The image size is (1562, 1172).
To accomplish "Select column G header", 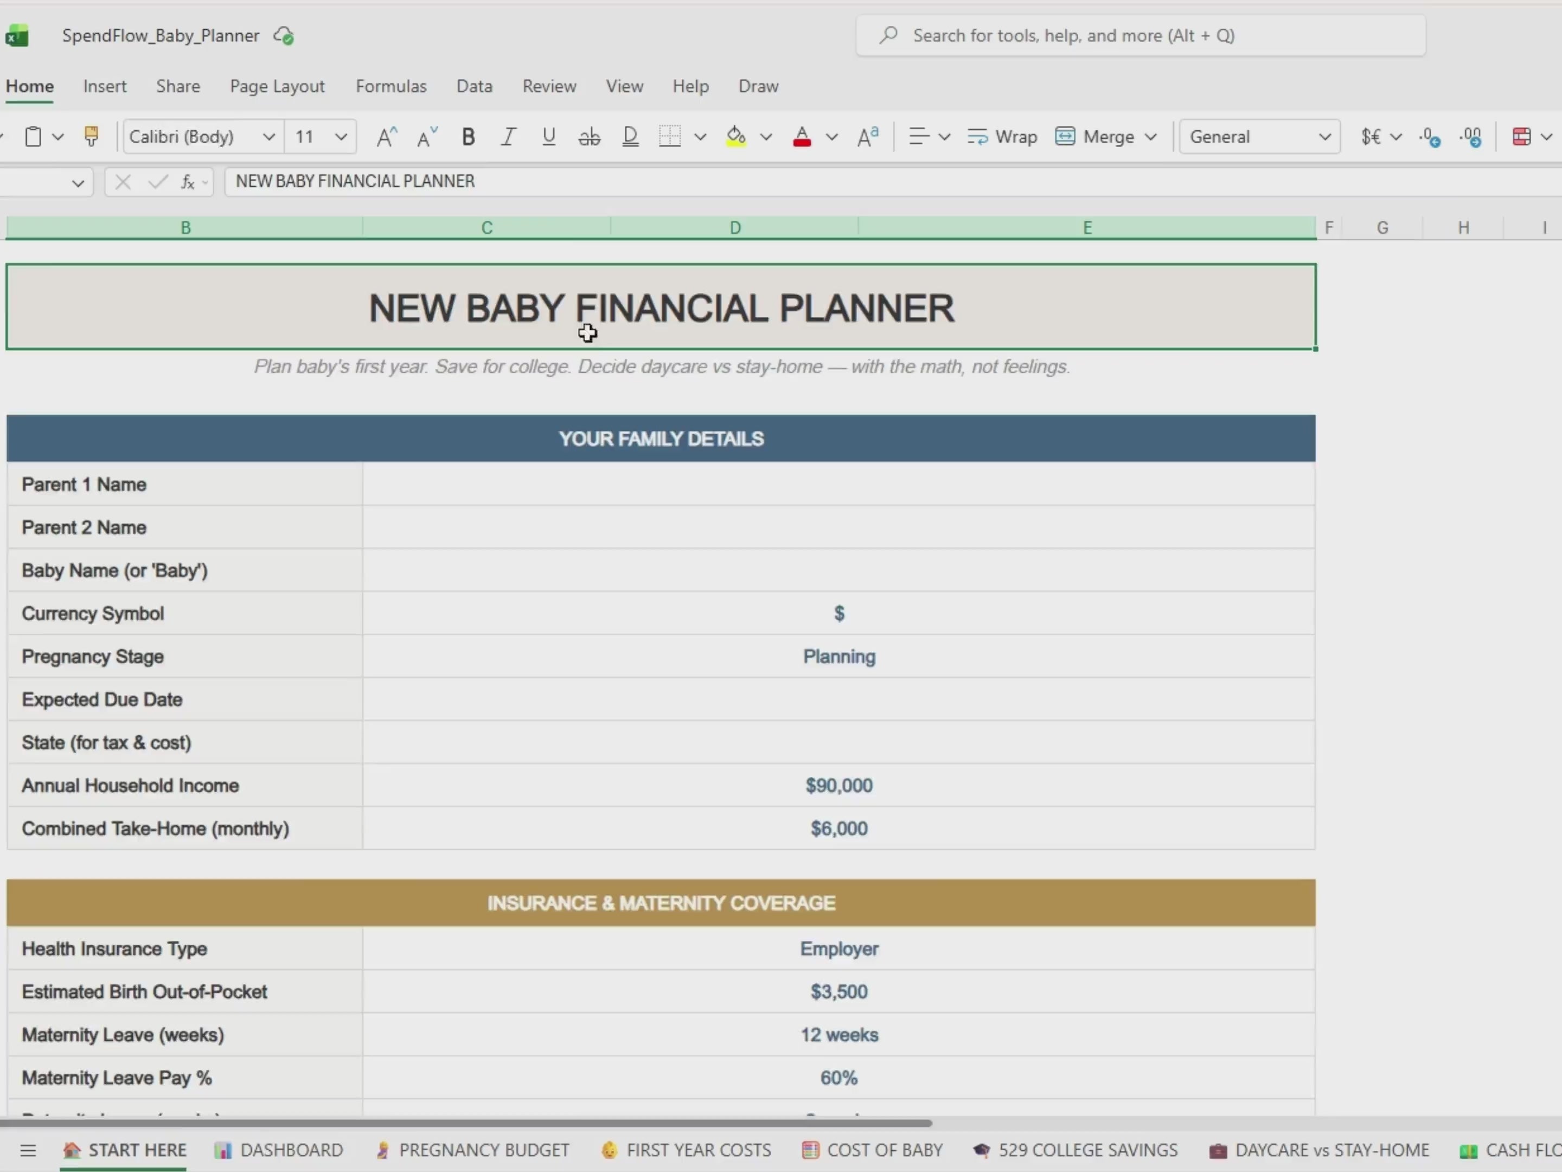I will pyautogui.click(x=1382, y=227).
